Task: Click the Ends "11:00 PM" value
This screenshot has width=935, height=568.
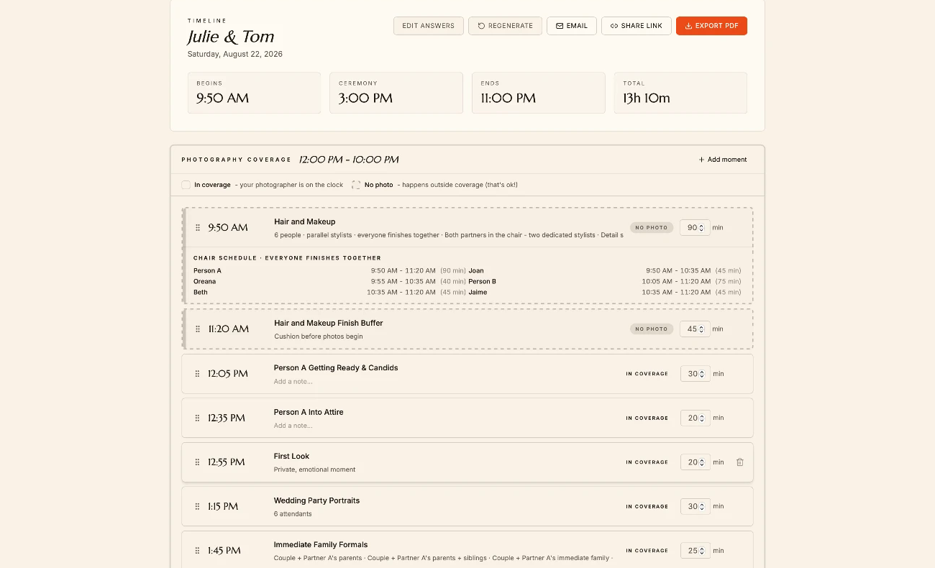Action: [508, 99]
